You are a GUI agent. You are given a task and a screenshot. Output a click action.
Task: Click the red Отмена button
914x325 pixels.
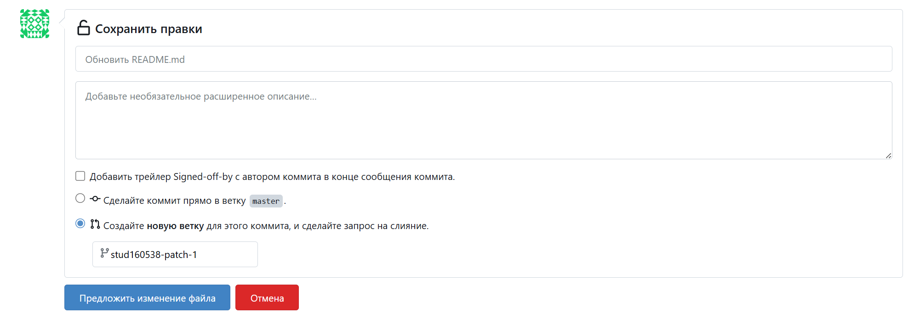267,297
